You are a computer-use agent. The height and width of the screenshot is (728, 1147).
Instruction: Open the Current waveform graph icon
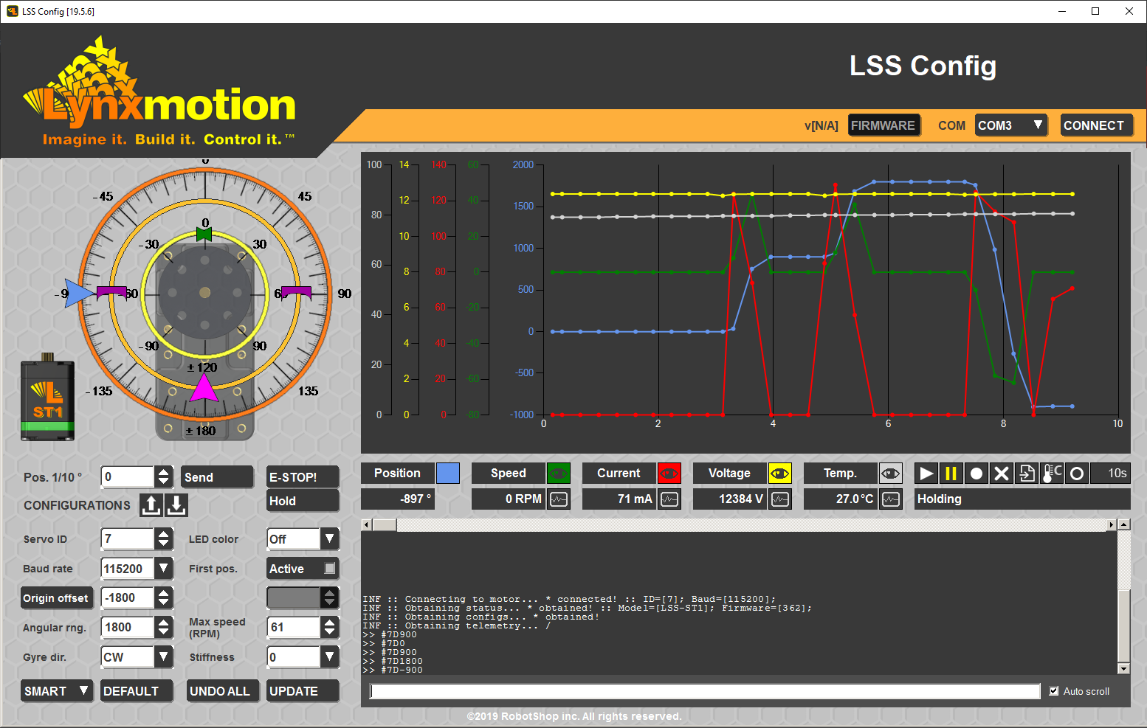tap(669, 499)
